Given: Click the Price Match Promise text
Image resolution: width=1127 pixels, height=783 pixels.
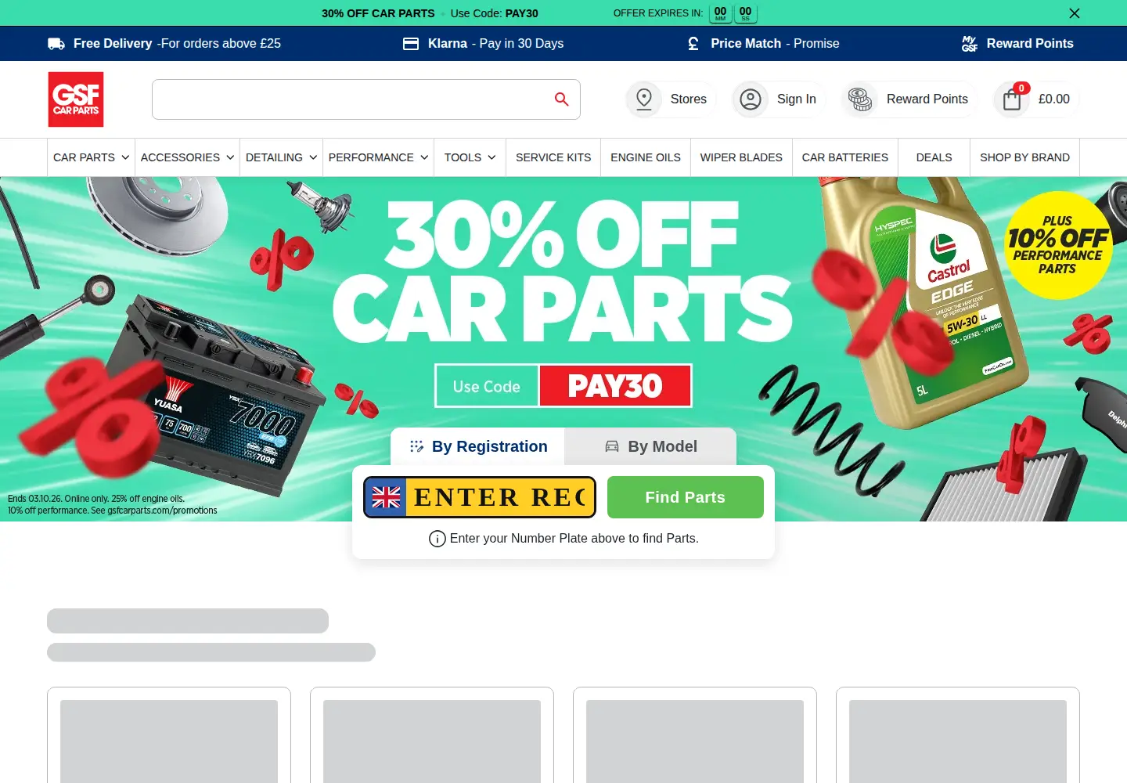Looking at the screenshot, I should [775, 44].
